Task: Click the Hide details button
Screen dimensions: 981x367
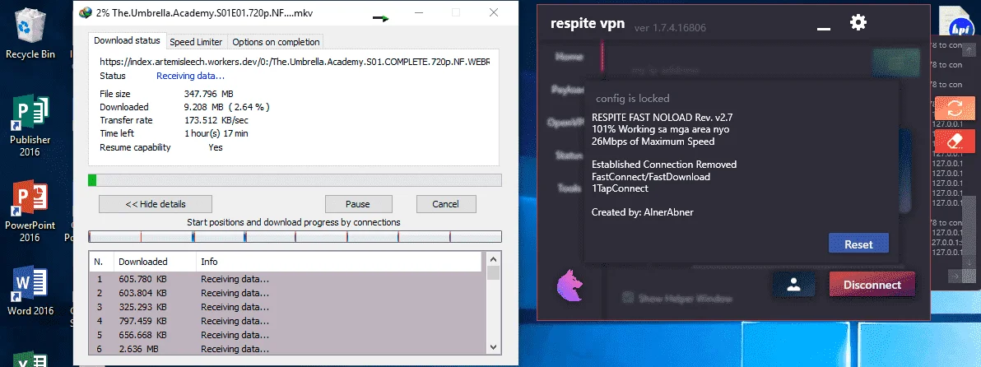Action: click(x=156, y=204)
